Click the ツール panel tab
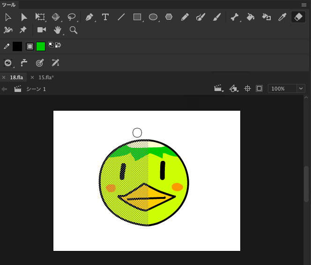Viewport: 311px width, 265px height. tap(9, 5)
